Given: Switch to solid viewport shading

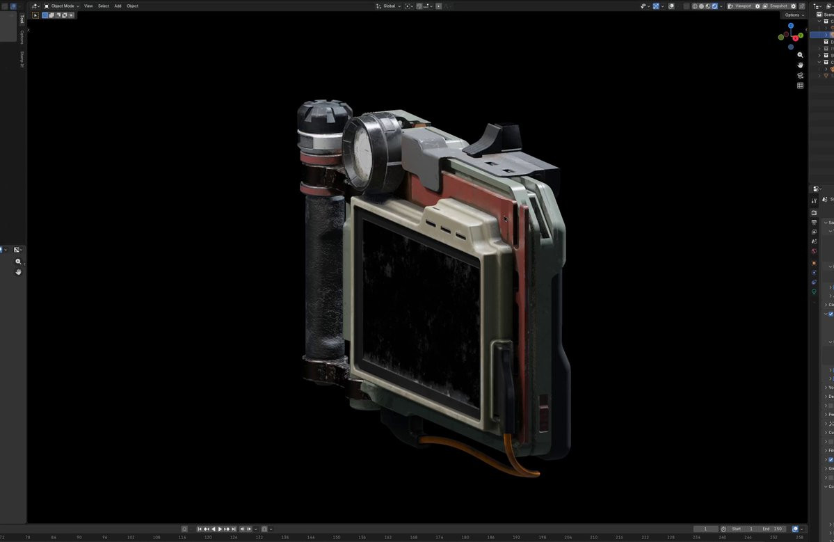Looking at the screenshot, I should [x=701, y=6].
